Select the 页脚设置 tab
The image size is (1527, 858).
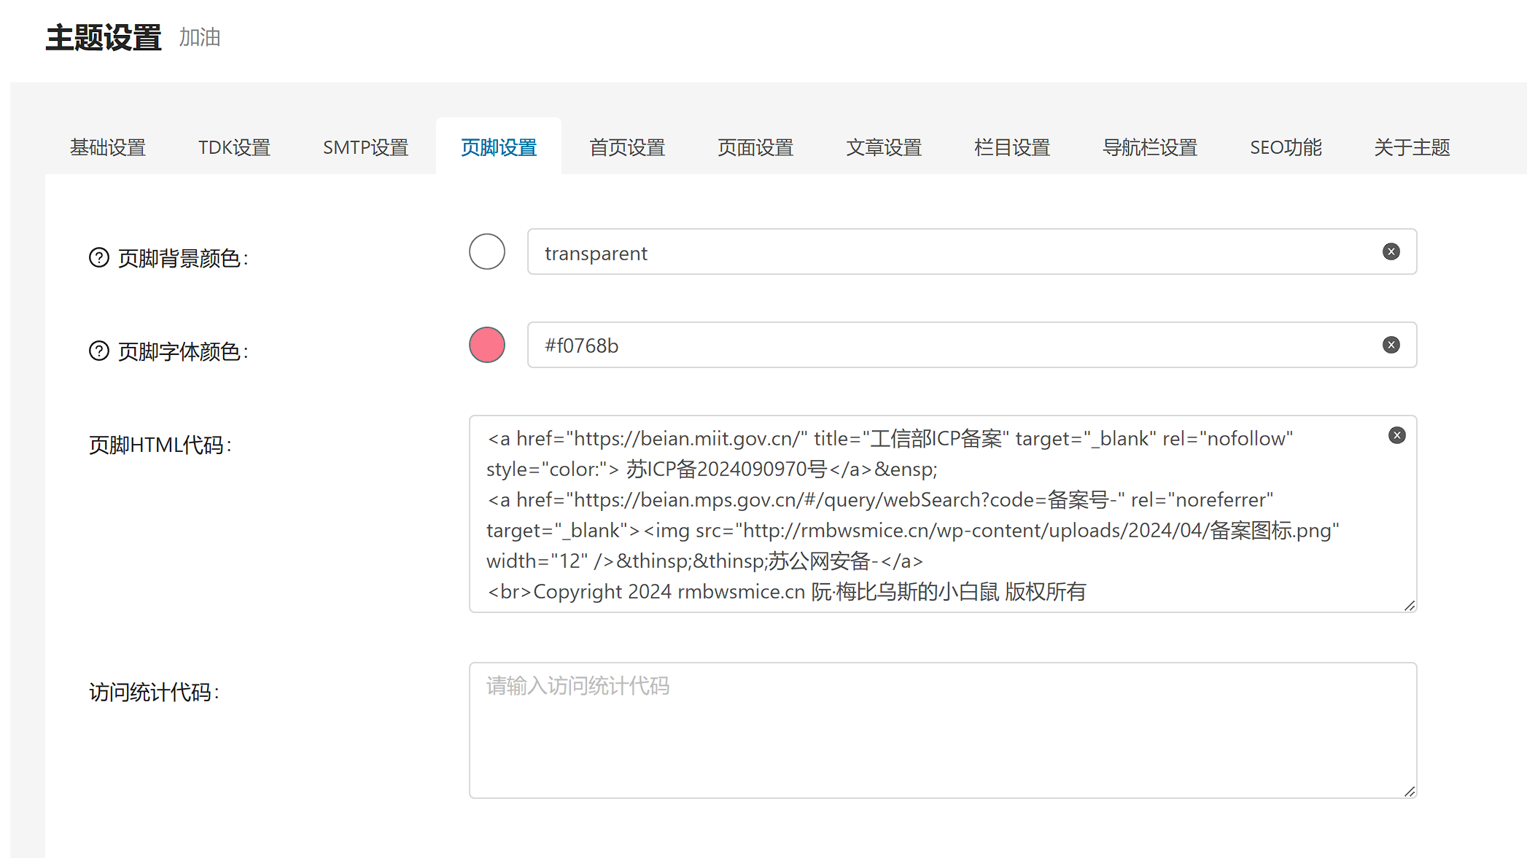coord(499,147)
